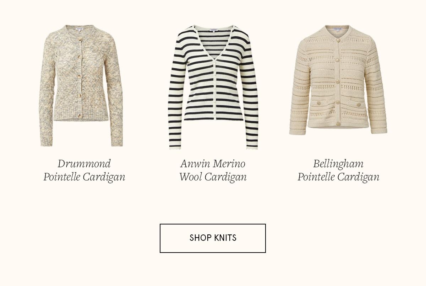The image size is (426, 286).
Task: Select the striped Anwin Merino cardigan image
Action: (213, 87)
